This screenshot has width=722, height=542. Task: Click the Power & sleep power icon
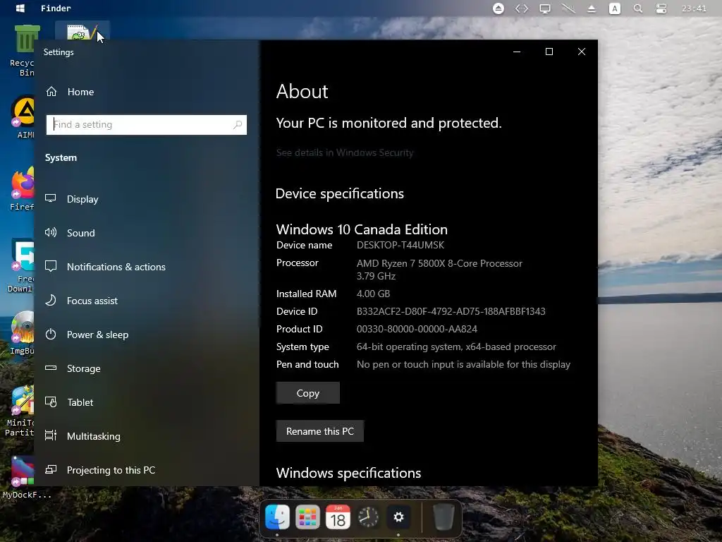pyautogui.click(x=51, y=334)
